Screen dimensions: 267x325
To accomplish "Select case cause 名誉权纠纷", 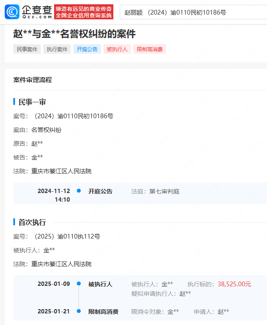I will pos(46,130).
